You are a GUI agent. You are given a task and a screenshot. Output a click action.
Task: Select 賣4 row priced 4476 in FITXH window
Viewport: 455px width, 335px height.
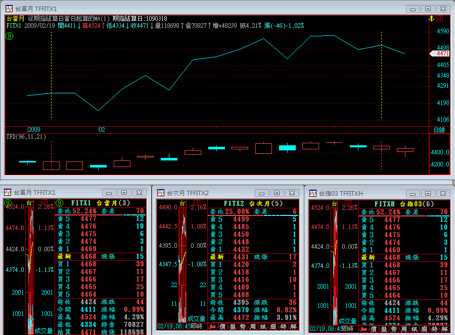point(404,228)
